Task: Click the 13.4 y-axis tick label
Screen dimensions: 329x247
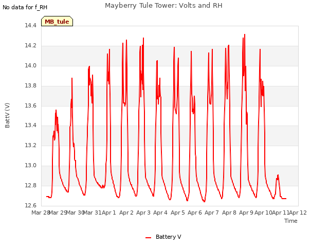Action: click(x=30, y=126)
